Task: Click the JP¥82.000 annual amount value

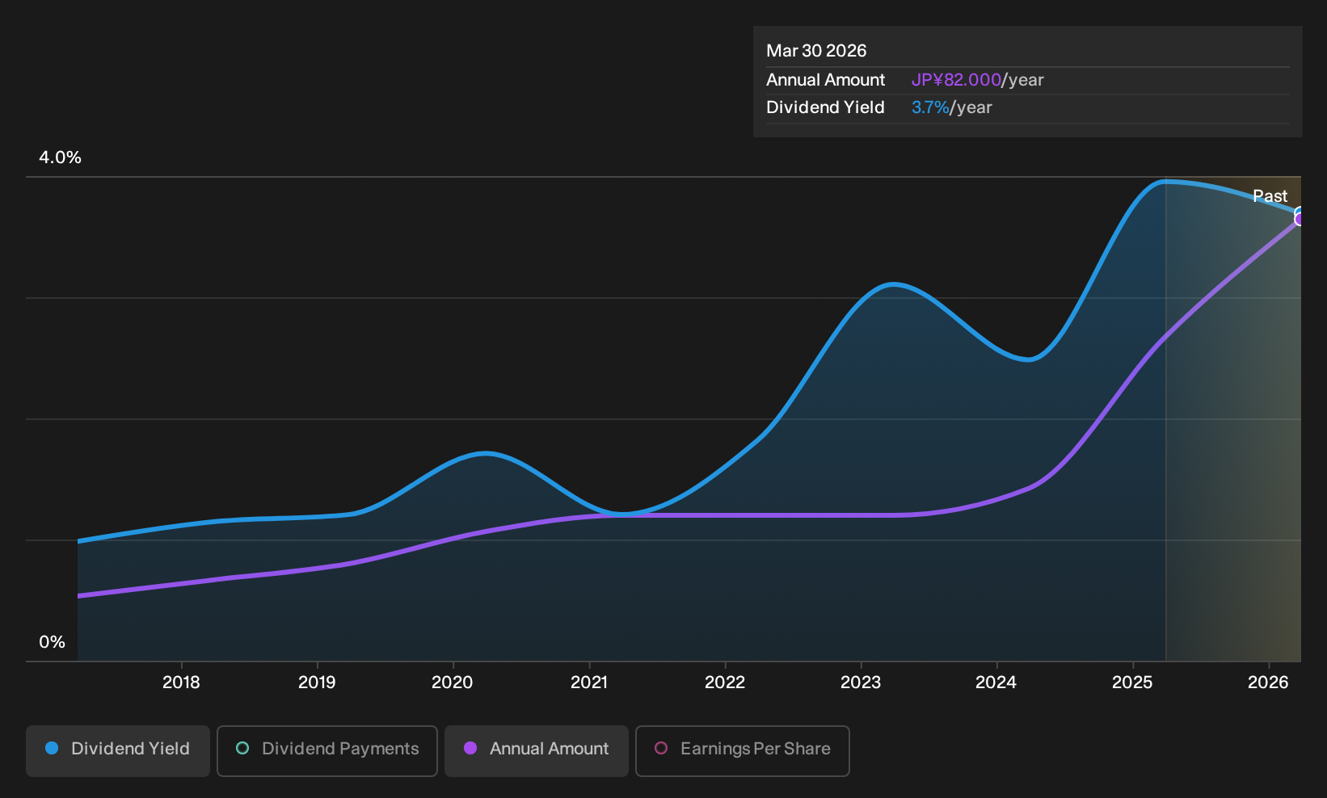Action: pyautogui.click(x=956, y=80)
